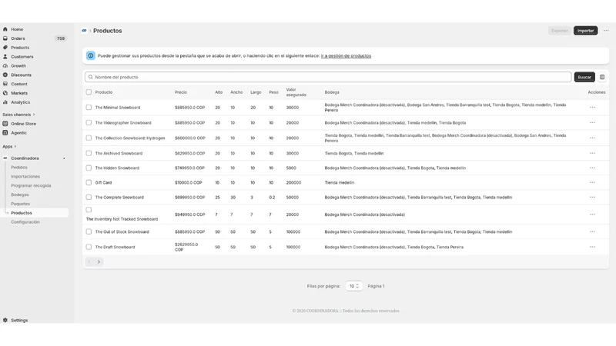Open Bodegas in Coordinadora submenu
The width and height of the screenshot is (616, 346).
click(20, 195)
